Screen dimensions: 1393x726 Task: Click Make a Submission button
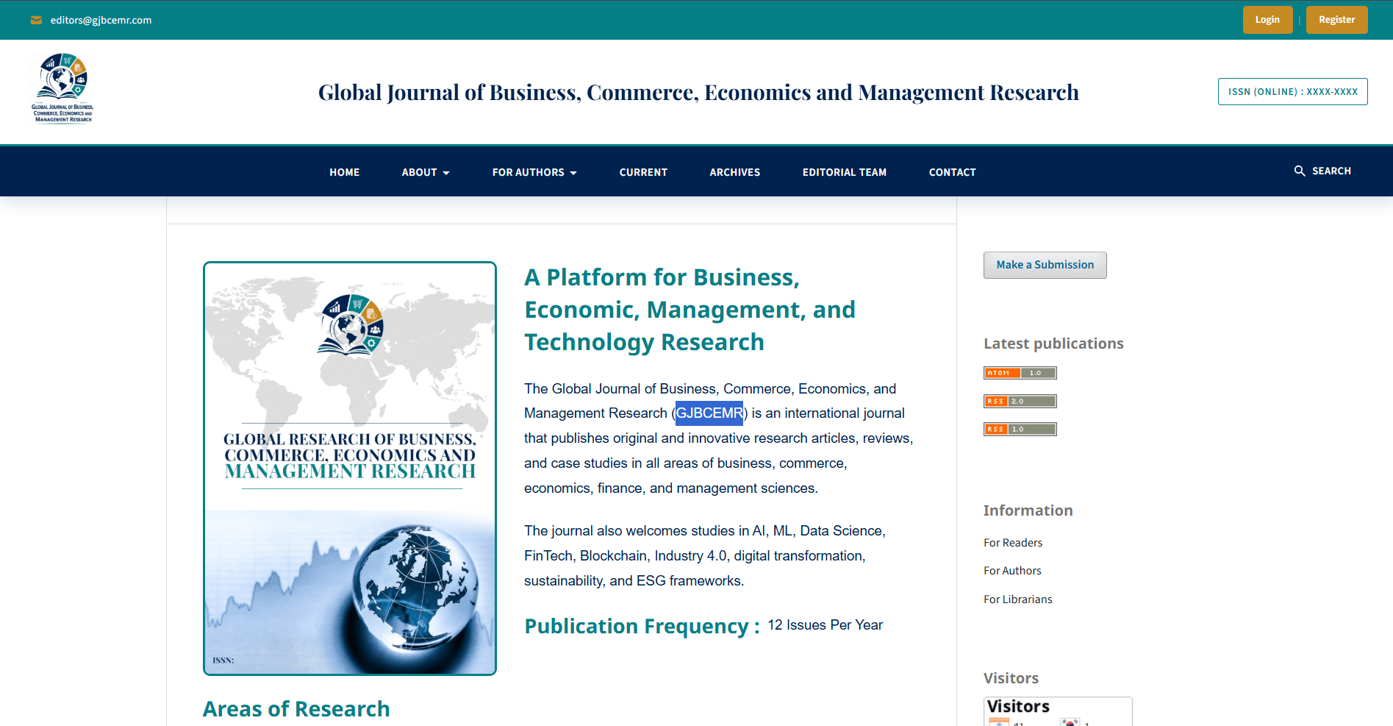coord(1045,265)
